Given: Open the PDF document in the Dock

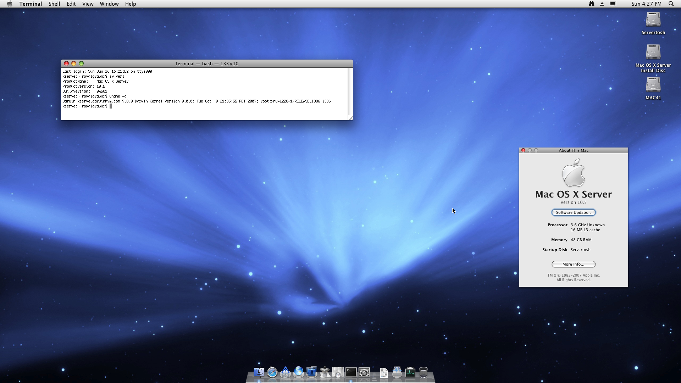Looking at the screenshot, I should click(x=384, y=372).
